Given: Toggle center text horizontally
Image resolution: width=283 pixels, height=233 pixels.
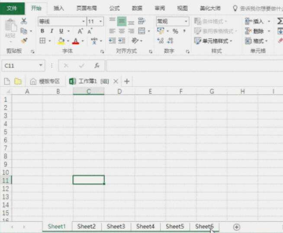Looking at the screenshot, I should pyautogui.click(x=122, y=31).
